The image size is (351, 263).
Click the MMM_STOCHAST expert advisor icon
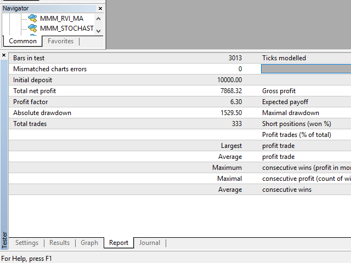tap(32, 28)
